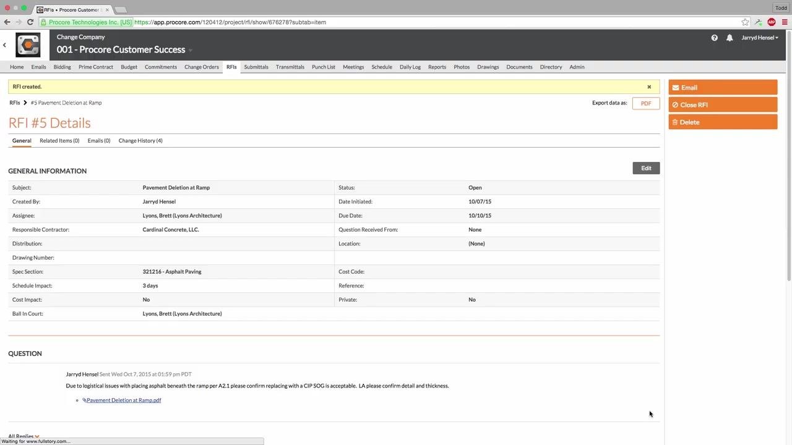Open the Chrome hamburger menu
The width and height of the screenshot is (792, 445).
(x=785, y=22)
